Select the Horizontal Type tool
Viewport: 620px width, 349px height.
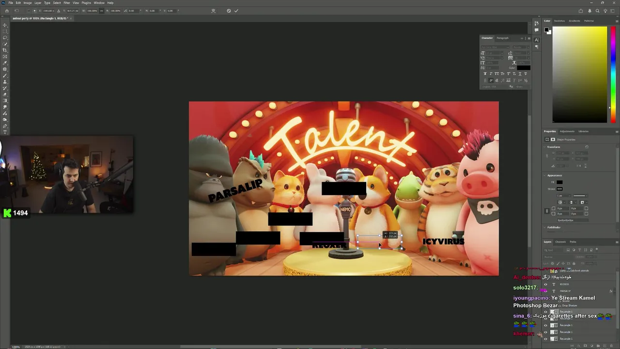point(5,132)
